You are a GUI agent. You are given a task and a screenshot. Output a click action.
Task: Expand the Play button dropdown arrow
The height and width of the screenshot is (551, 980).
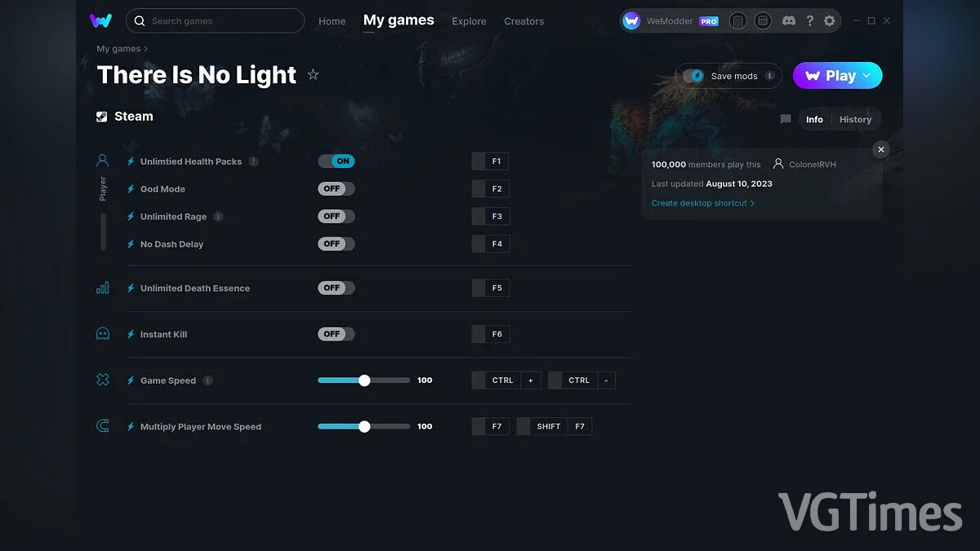click(x=866, y=75)
